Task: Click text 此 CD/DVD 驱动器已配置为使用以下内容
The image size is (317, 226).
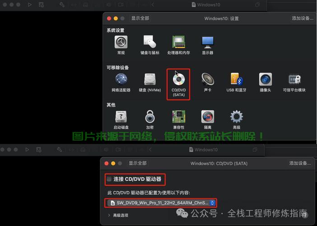Action: point(149,193)
